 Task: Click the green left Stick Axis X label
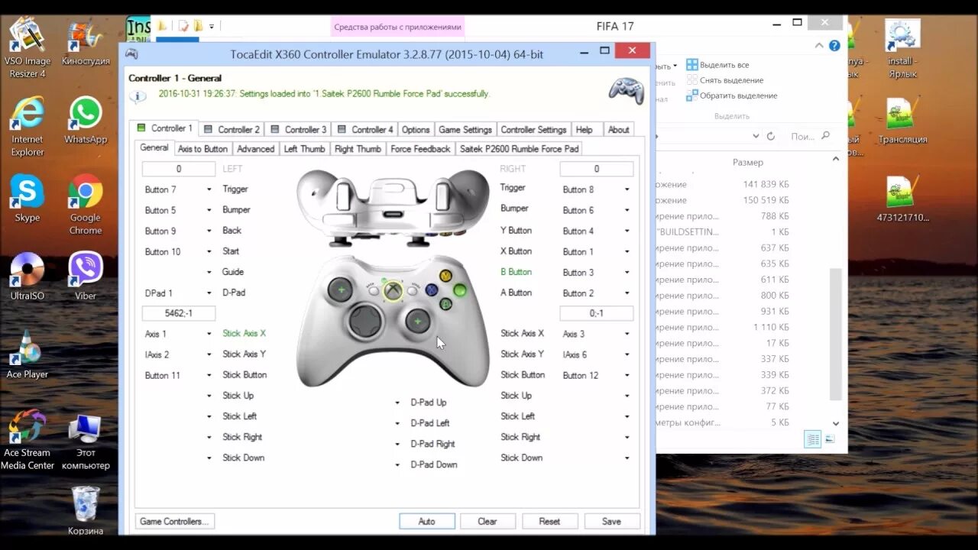click(x=244, y=333)
